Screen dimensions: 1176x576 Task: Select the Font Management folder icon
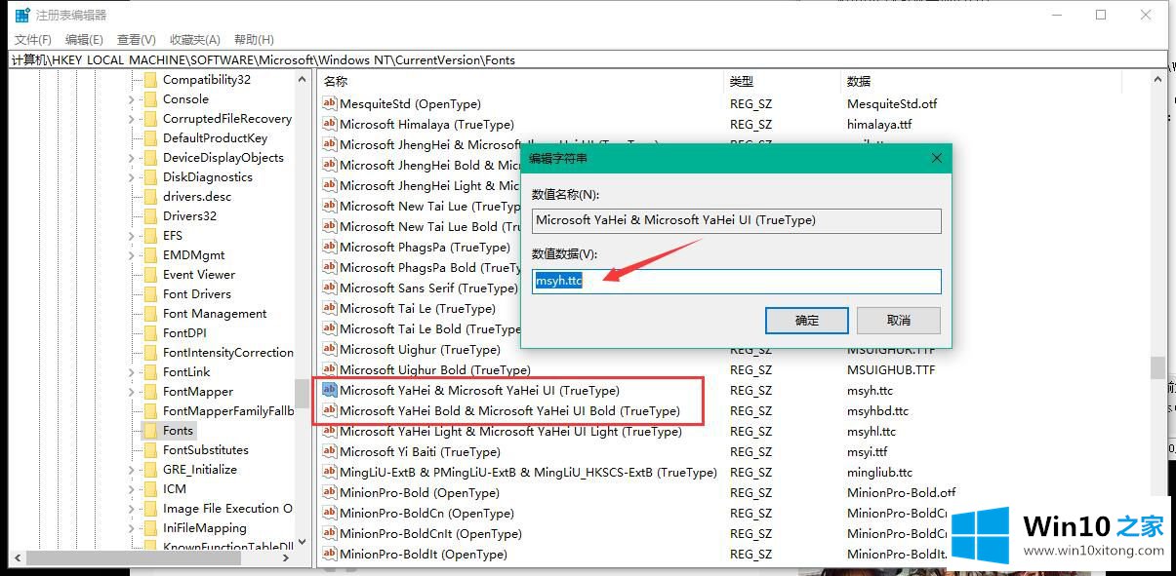(x=150, y=314)
